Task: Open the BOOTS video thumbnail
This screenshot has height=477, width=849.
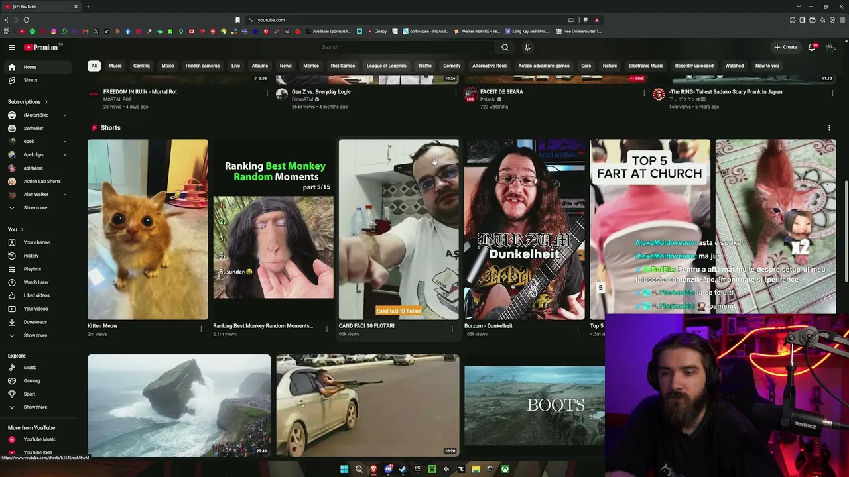Action: coord(535,405)
